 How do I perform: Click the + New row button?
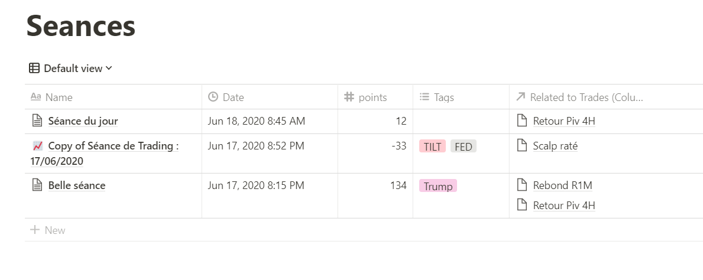(48, 230)
